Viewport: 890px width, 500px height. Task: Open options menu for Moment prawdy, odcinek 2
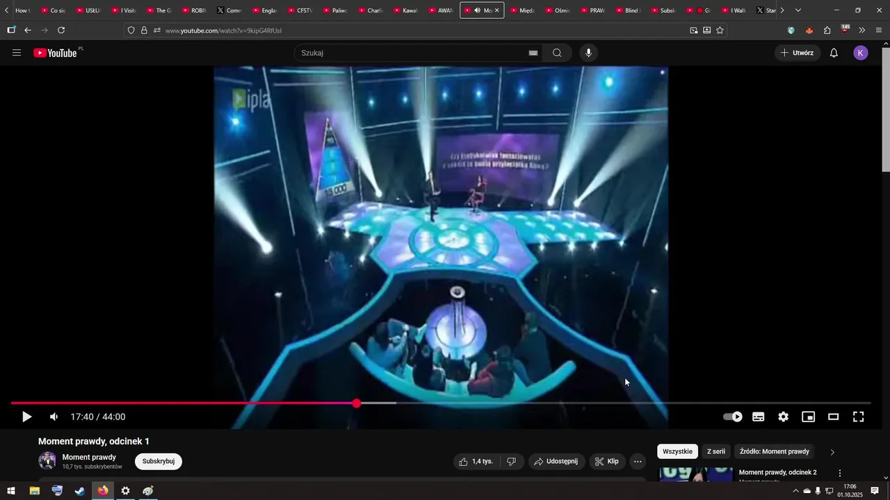coord(840,473)
